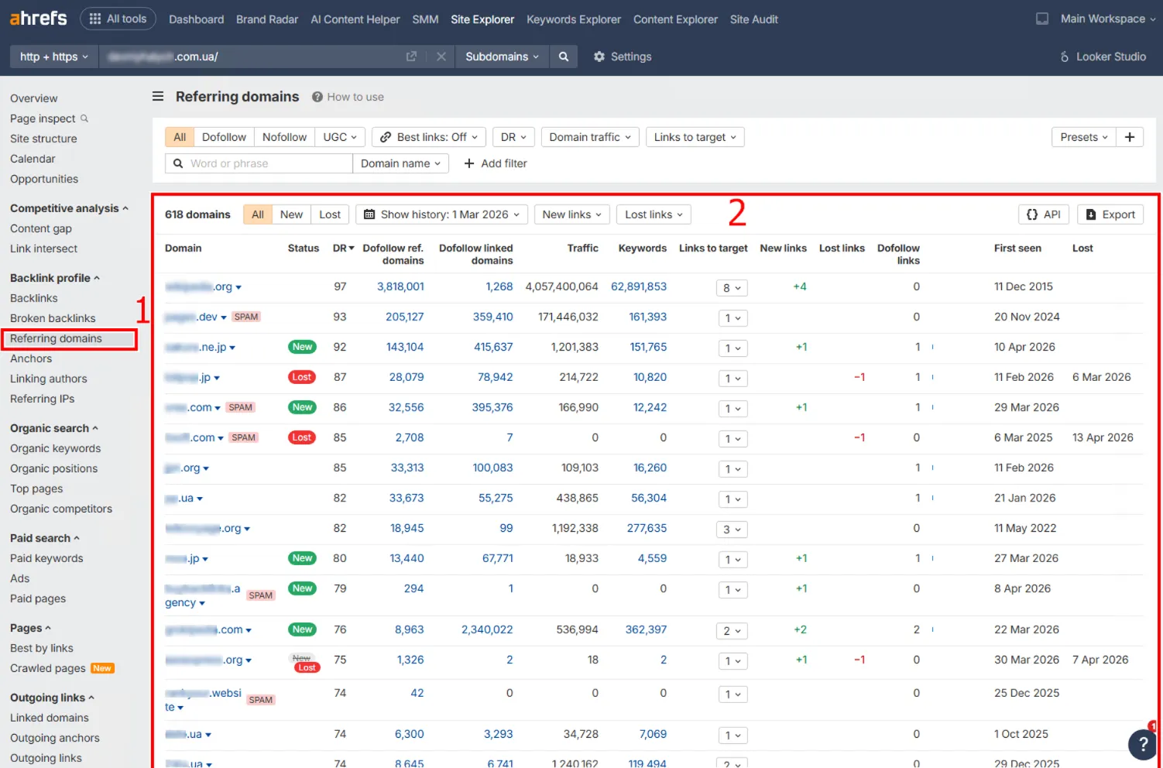Open the Domain traffic filter dropdown
Viewport: 1163px width, 768px height.
pos(590,137)
